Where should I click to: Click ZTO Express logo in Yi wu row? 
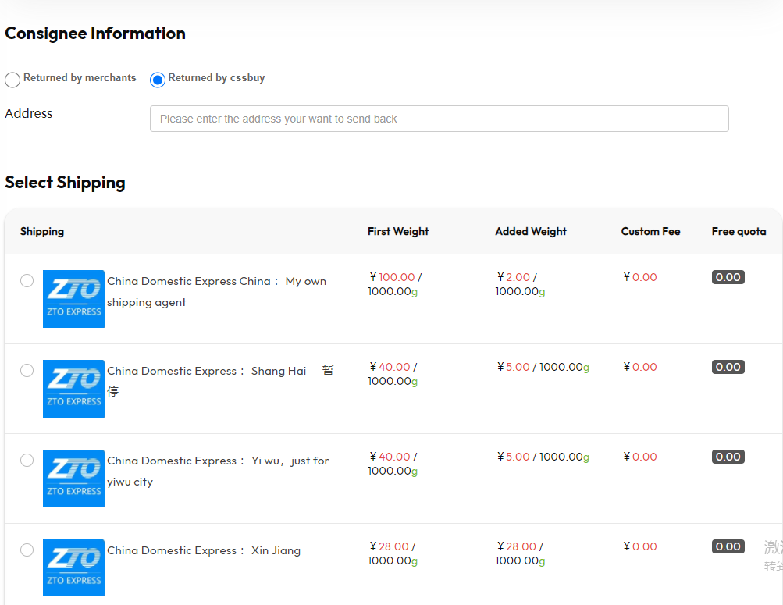(74, 479)
